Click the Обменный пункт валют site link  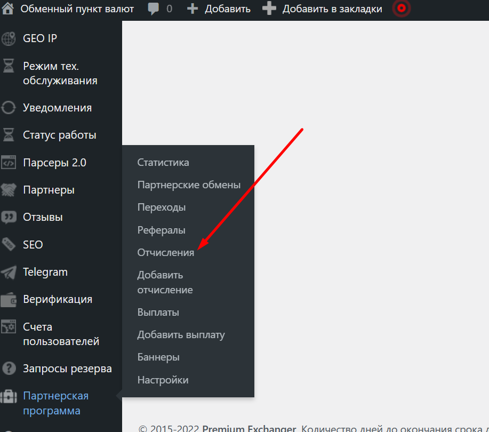(77, 9)
